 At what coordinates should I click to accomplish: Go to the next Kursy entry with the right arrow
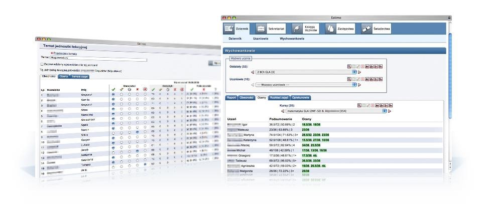coord(390,111)
